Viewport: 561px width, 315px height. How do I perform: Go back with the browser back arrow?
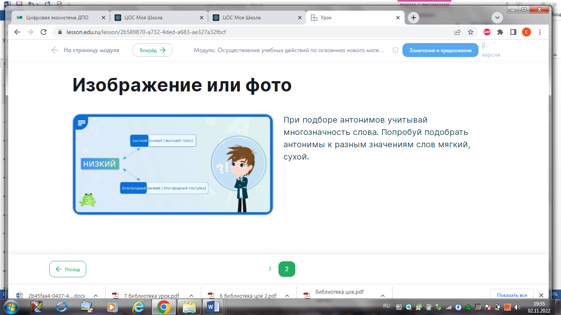point(17,32)
